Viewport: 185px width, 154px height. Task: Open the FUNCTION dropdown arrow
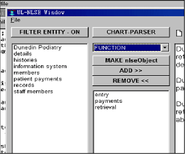(165, 48)
